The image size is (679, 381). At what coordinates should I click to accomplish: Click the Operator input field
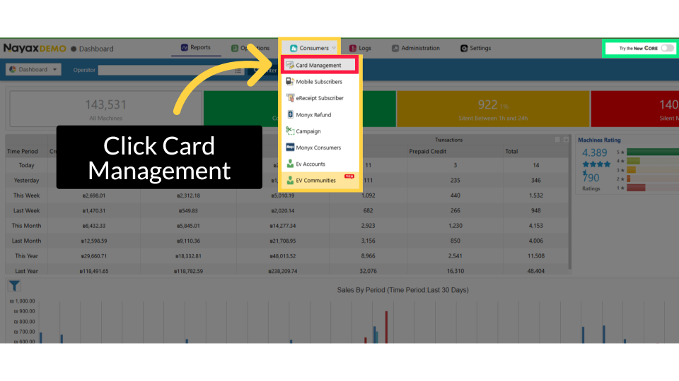pos(165,70)
